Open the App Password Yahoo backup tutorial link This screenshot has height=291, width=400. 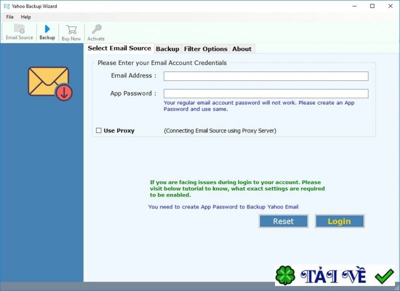tap(223, 207)
